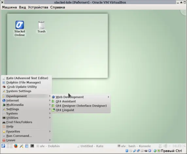This screenshot has height=154, width=187.
Task: Select the Development submenu
Action: (x=26, y=96)
